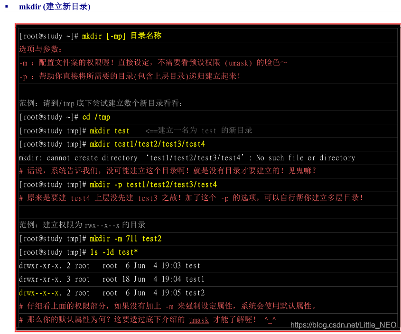Click the comment starting '那么你的默认属性为何'
This screenshot has width=401, height=334.
pyautogui.click(x=148, y=320)
